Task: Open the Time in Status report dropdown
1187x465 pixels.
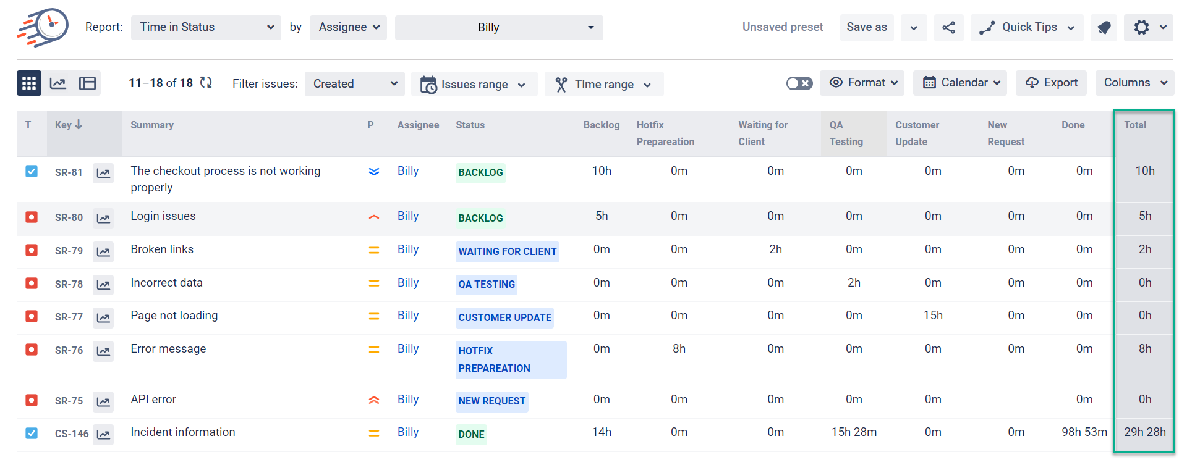Action: tap(206, 28)
